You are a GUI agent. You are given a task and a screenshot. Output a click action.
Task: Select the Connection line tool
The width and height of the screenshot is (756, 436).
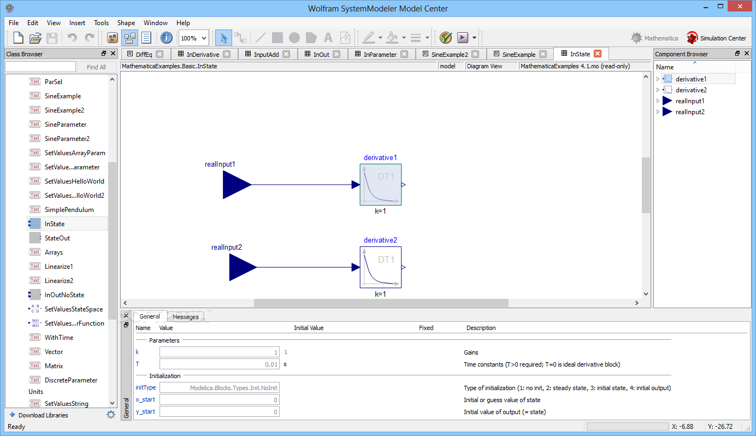240,38
